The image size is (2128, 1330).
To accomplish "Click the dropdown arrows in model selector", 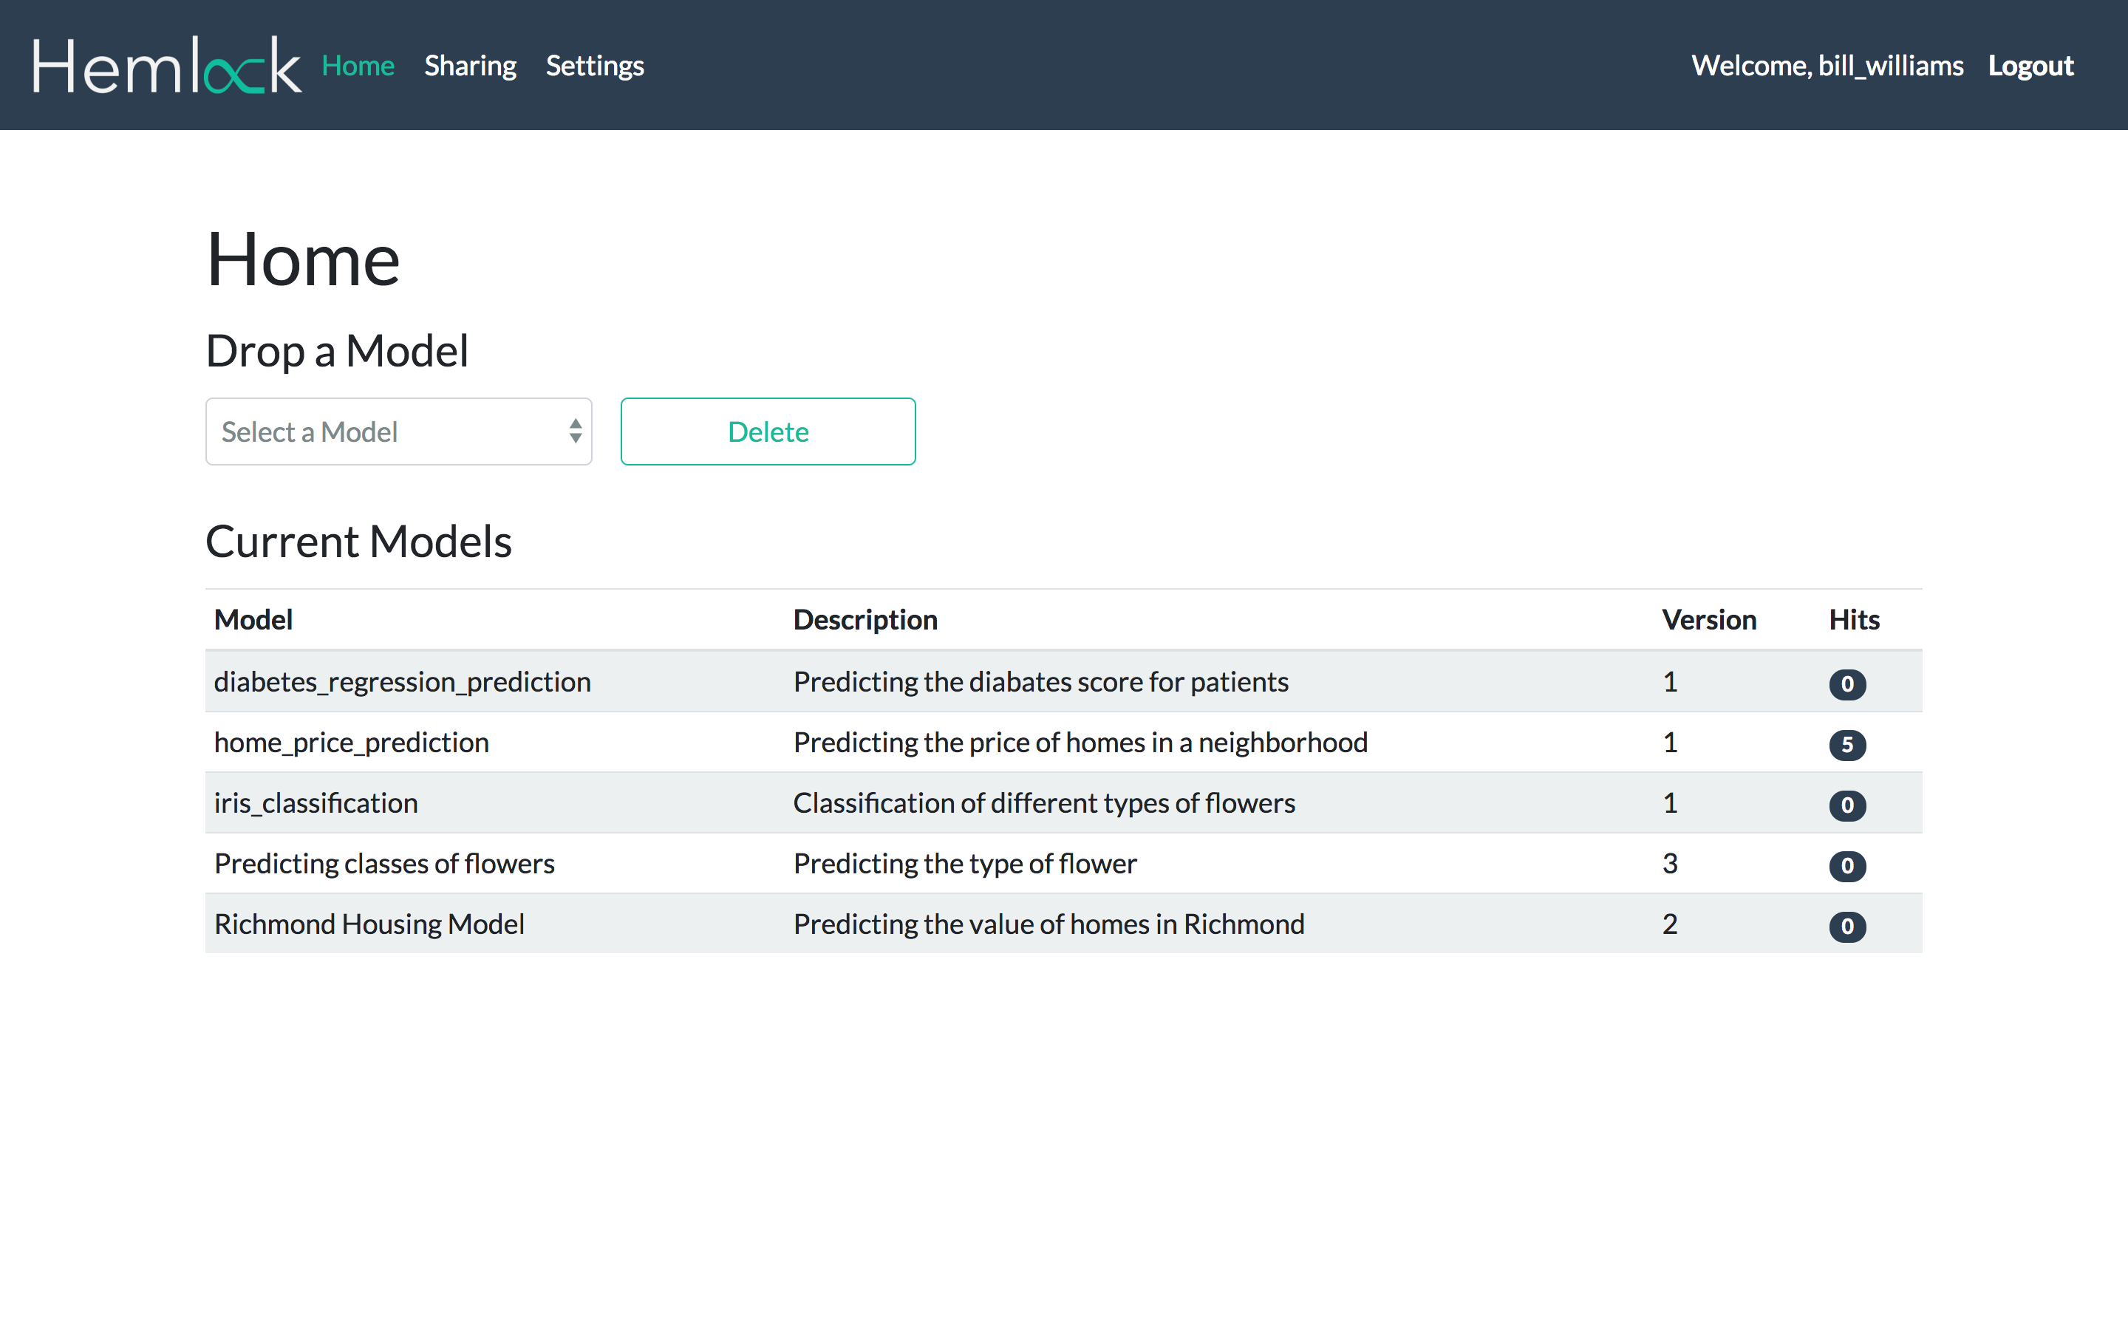I will [x=575, y=431].
